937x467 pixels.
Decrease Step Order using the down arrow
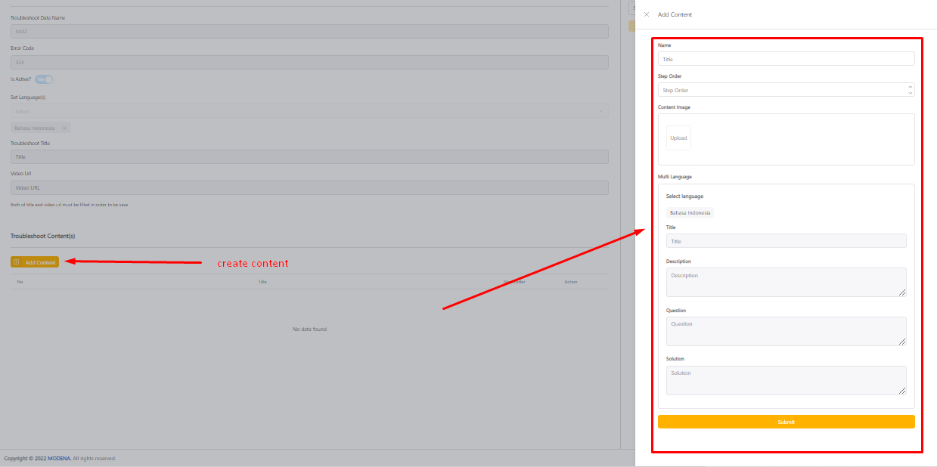[910, 93]
